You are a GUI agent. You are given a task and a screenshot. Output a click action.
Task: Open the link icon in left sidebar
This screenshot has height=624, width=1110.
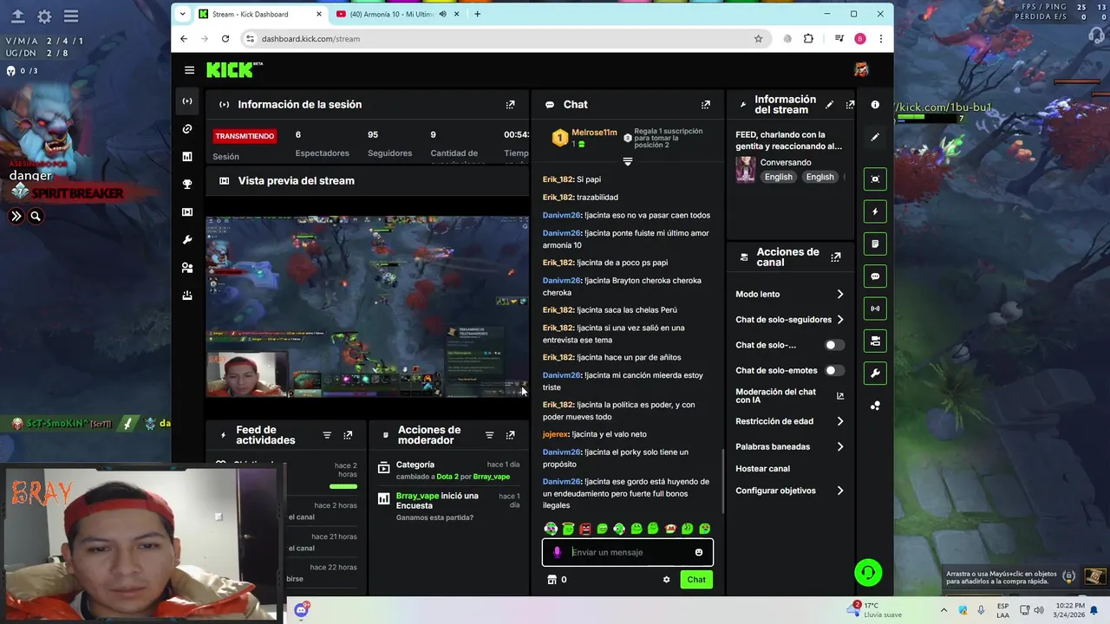coord(187,129)
